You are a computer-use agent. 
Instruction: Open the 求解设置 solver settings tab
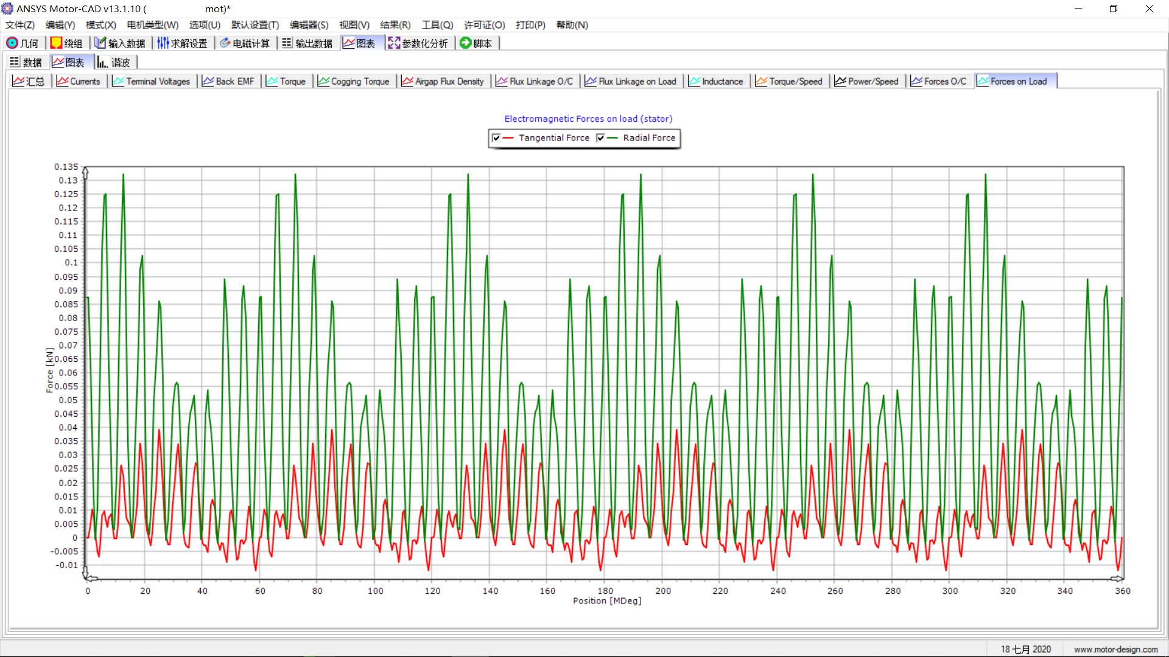point(183,43)
